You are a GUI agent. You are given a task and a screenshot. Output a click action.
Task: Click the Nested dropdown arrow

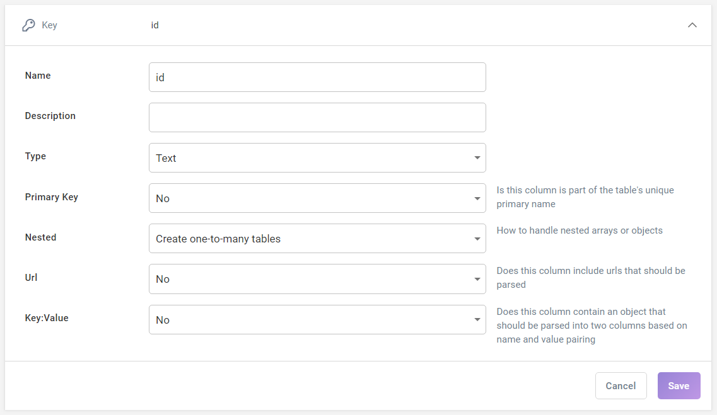point(477,238)
